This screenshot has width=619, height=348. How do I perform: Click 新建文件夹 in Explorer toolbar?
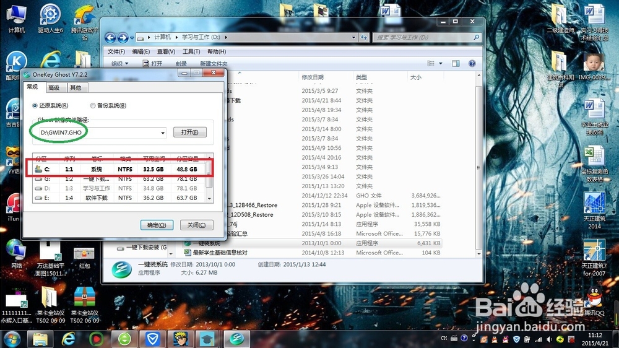214,64
